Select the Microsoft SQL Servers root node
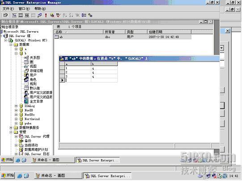242x181 pixels. [x=21, y=32]
